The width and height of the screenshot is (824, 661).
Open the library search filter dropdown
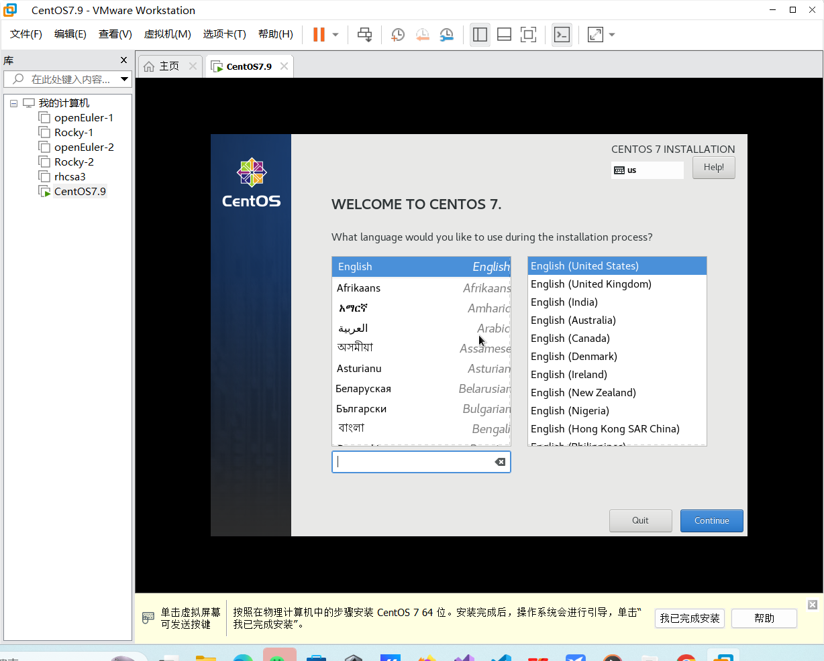click(x=125, y=79)
